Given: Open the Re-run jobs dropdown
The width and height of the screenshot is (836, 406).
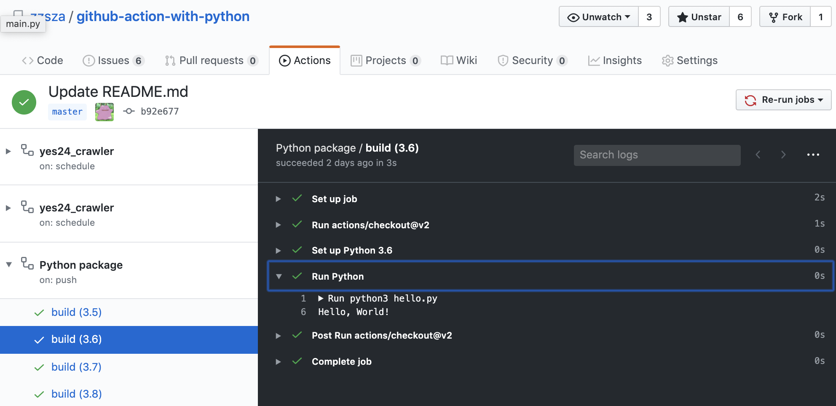Looking at the screenshot, I should pos(783,100).
